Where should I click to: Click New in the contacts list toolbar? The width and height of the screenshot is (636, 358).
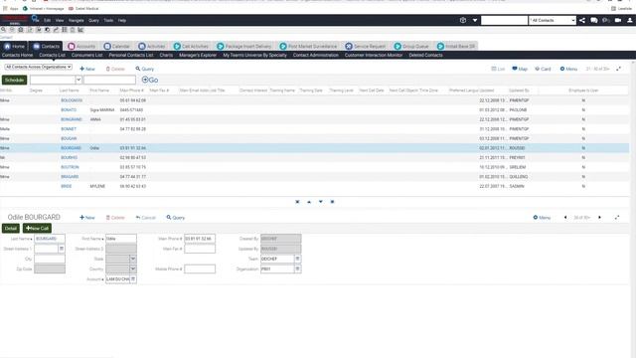click(87, 69)
